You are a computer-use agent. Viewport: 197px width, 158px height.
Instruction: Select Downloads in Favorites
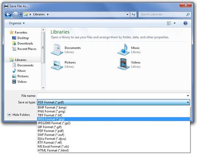click(x=22, y=43)
